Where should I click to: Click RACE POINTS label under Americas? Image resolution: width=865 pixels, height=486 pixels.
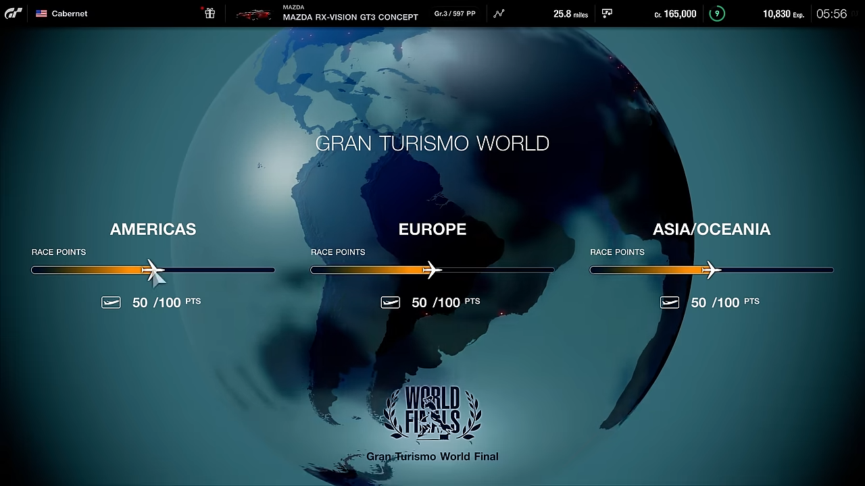point(59,252)
